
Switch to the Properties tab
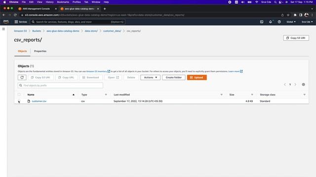point(40,51)
